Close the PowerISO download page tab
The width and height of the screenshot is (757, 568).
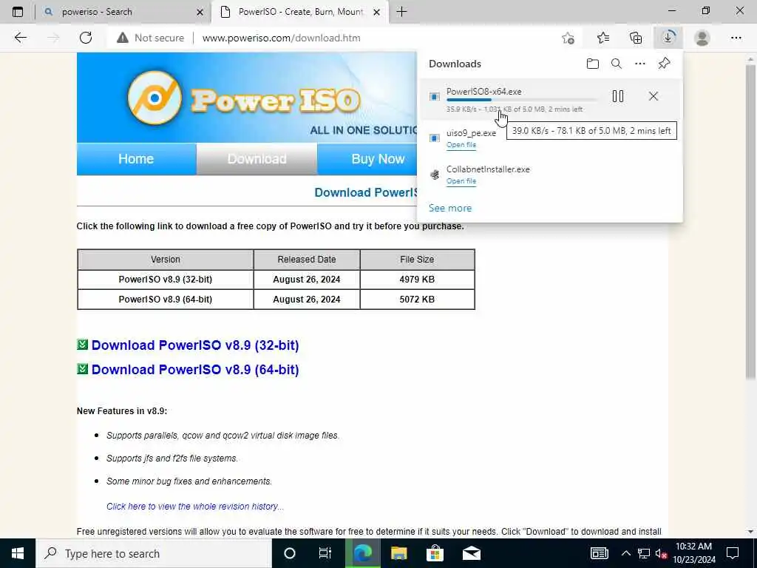tap(377, 12)
